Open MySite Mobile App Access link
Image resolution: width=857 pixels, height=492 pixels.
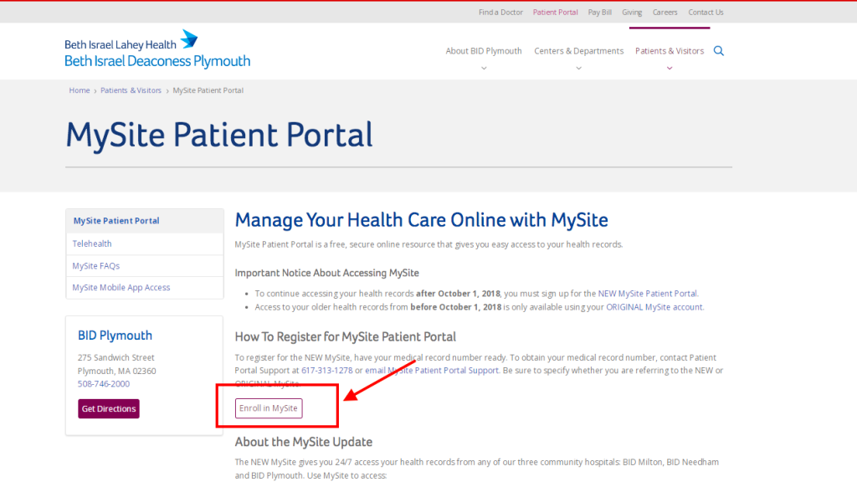tap(121, 288)
